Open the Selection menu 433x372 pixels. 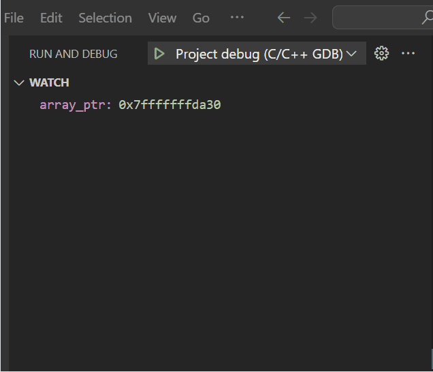(x=106, y=18)
